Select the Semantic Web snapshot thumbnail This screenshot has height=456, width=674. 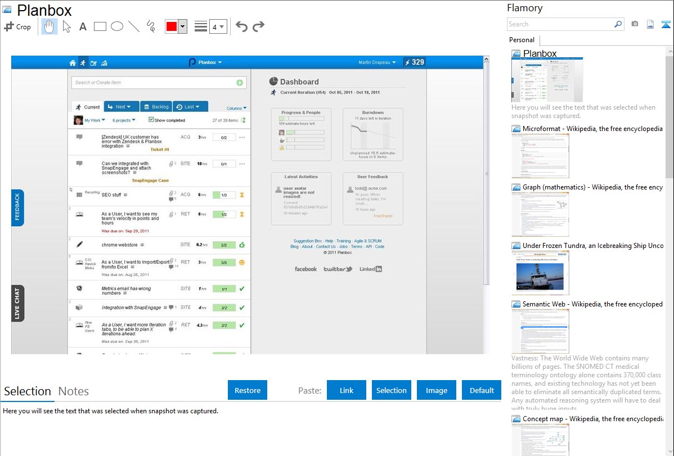pyautogui.click(x=540, y=331)
